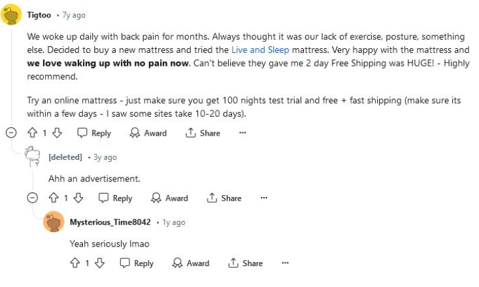Upvote Mysterious_Time8042's comment

click(x=75, y=264)
